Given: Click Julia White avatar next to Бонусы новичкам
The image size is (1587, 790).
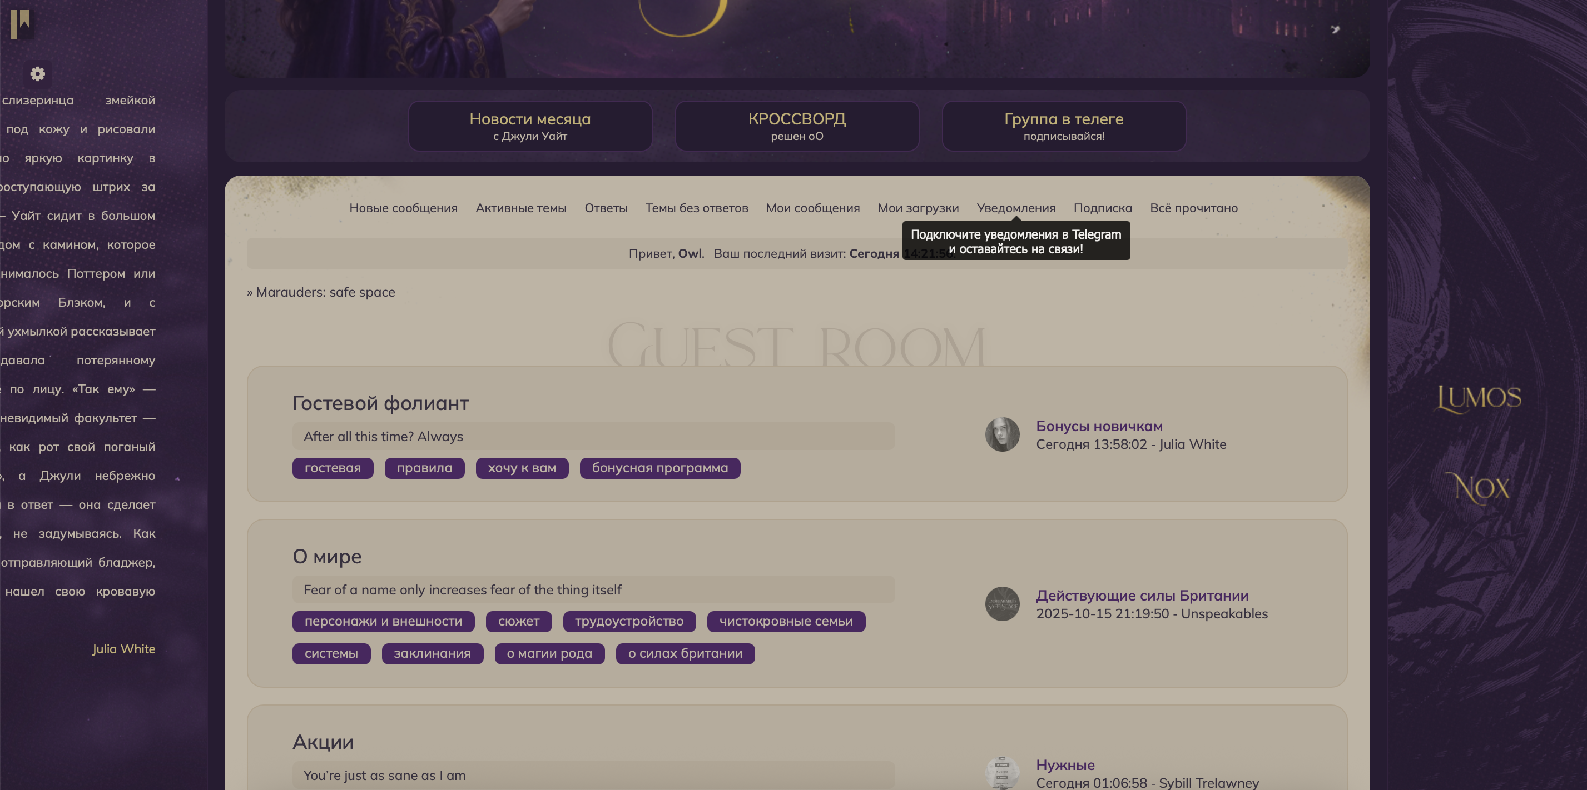Looking at the screenshot, I should point(1001,434).
